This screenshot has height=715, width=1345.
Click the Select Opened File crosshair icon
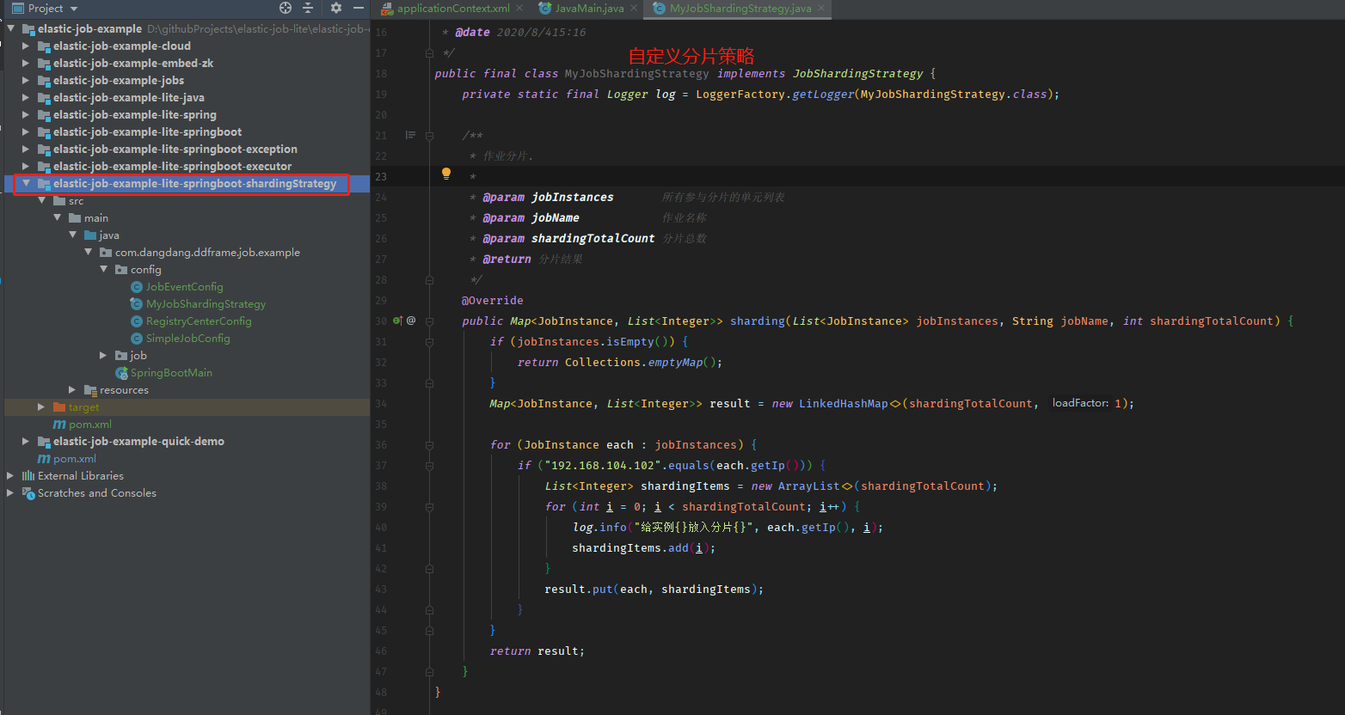click(285, 8)
